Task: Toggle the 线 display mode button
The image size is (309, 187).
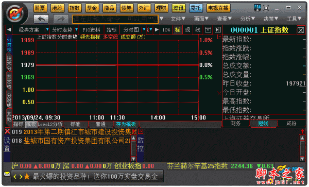Action: pyautogui.click(x=198, y=30)
